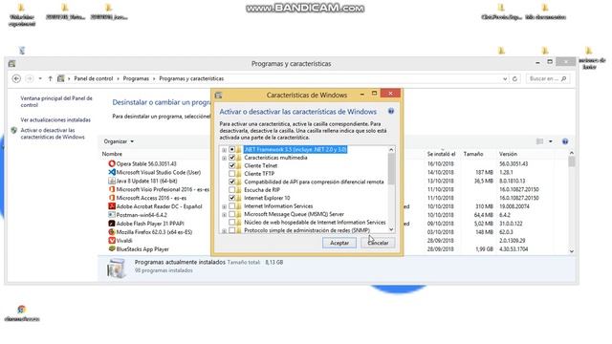
Task: Click the features list vertical scrollbar thumb
Action: (x=391, y=168)
